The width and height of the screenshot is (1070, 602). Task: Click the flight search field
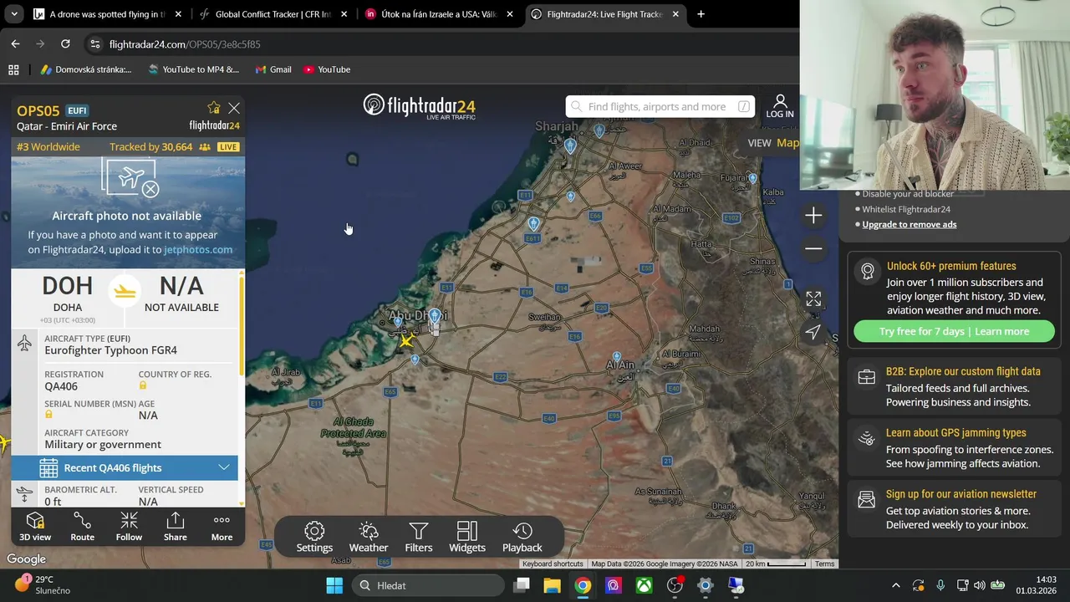[660, 106]
